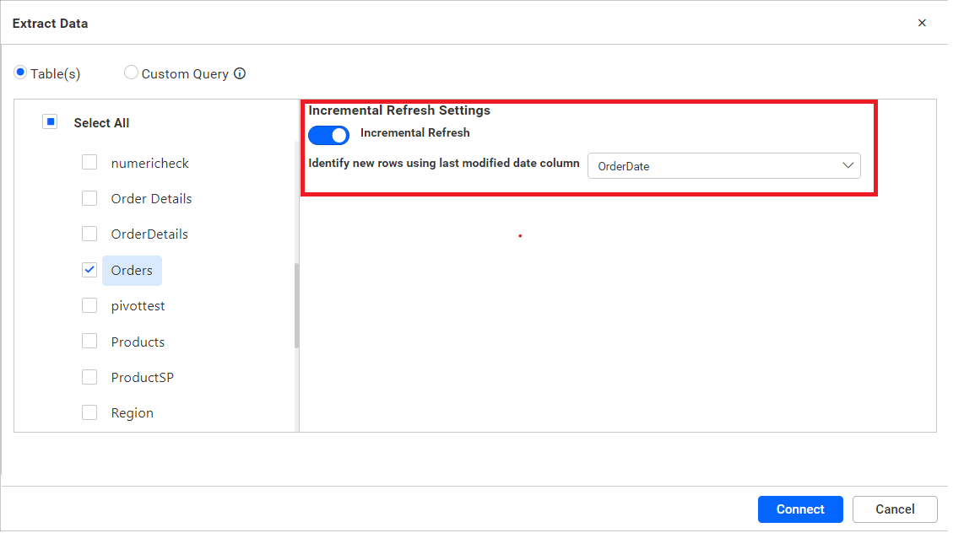Close the Extract Data dialog
964x533 pixels.
click(922, 23)
